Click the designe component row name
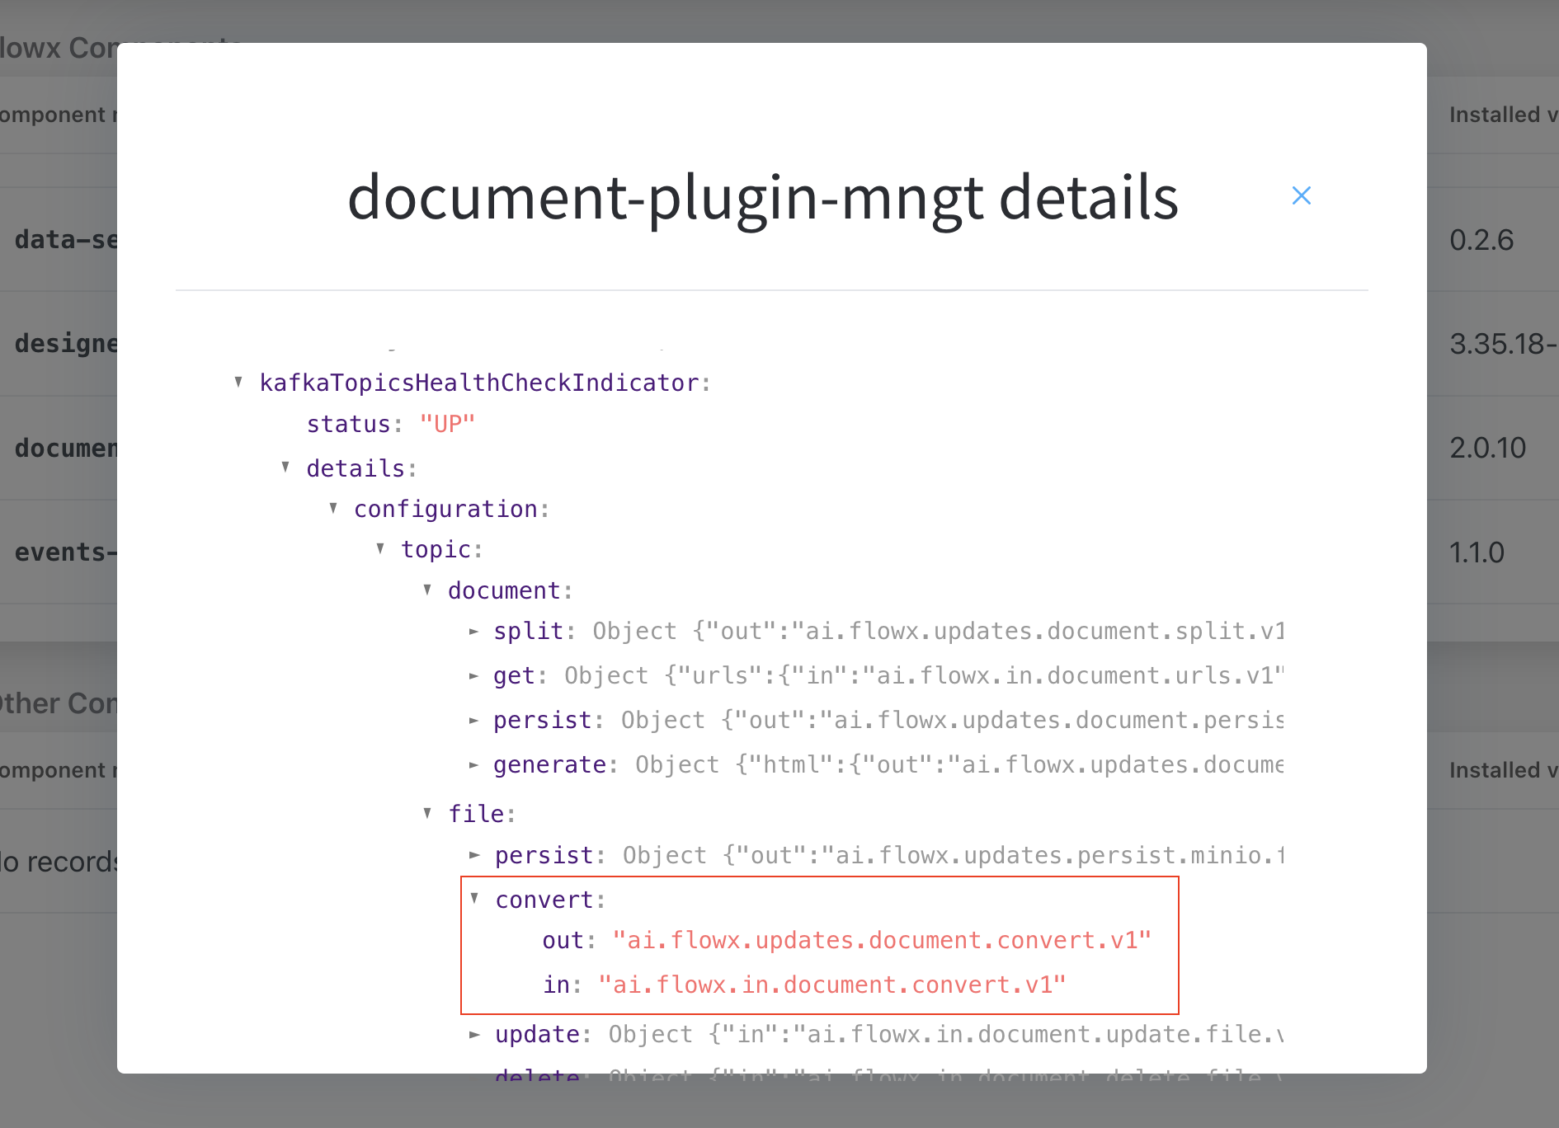This screenshot has height=1128, width=1559. [x=66, y=344]
